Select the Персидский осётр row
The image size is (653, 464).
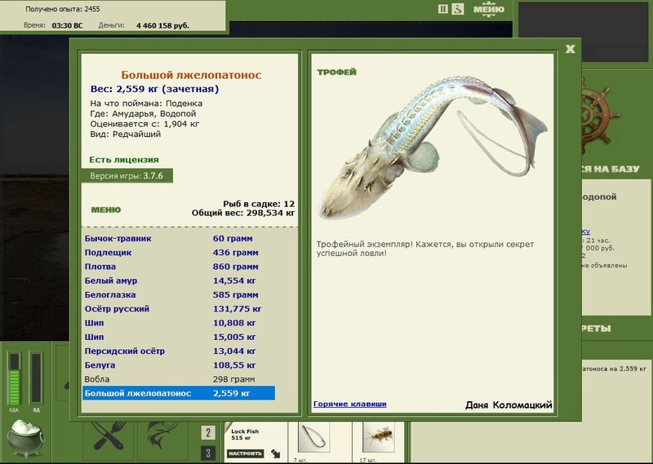coord(179,351)
